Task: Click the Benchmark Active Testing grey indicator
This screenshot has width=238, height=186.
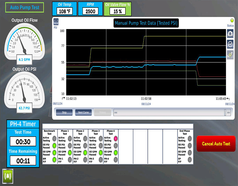Action: coord(54,139)
